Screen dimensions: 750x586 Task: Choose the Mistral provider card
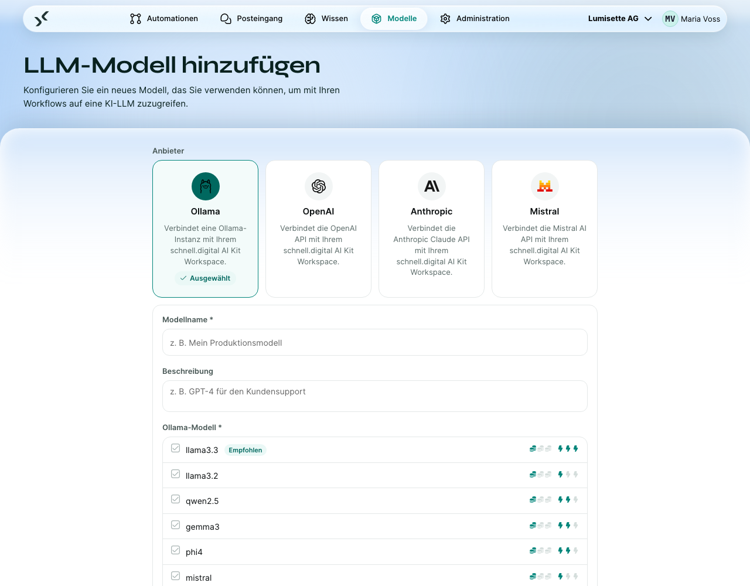[x=545, y=229]
